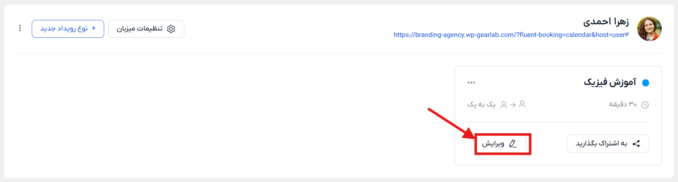Click زهرا احمدی's profile avatar
This screenshot has height=182, width=678.
tap(649, 29)
